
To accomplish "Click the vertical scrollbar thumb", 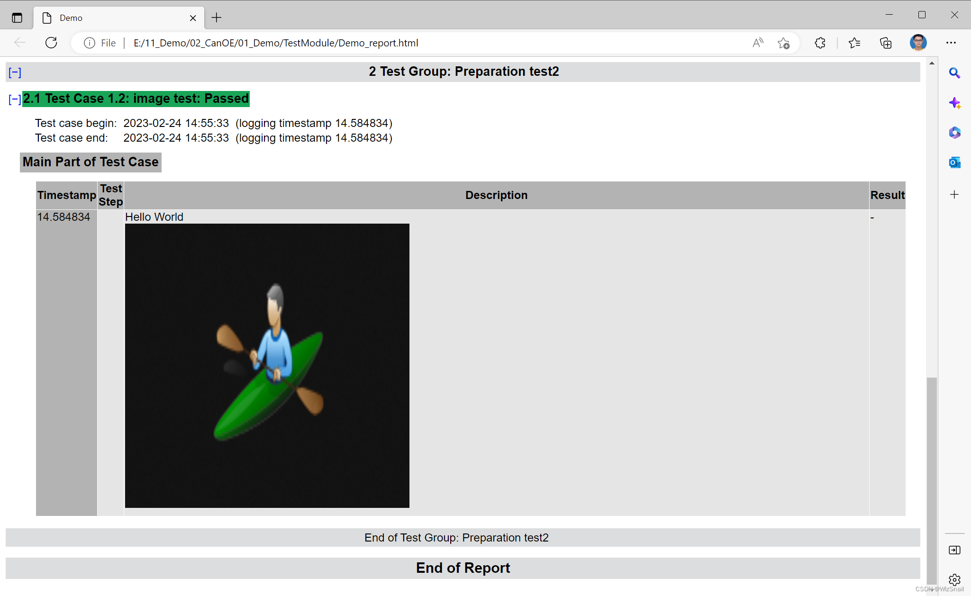I will [932, 481].
